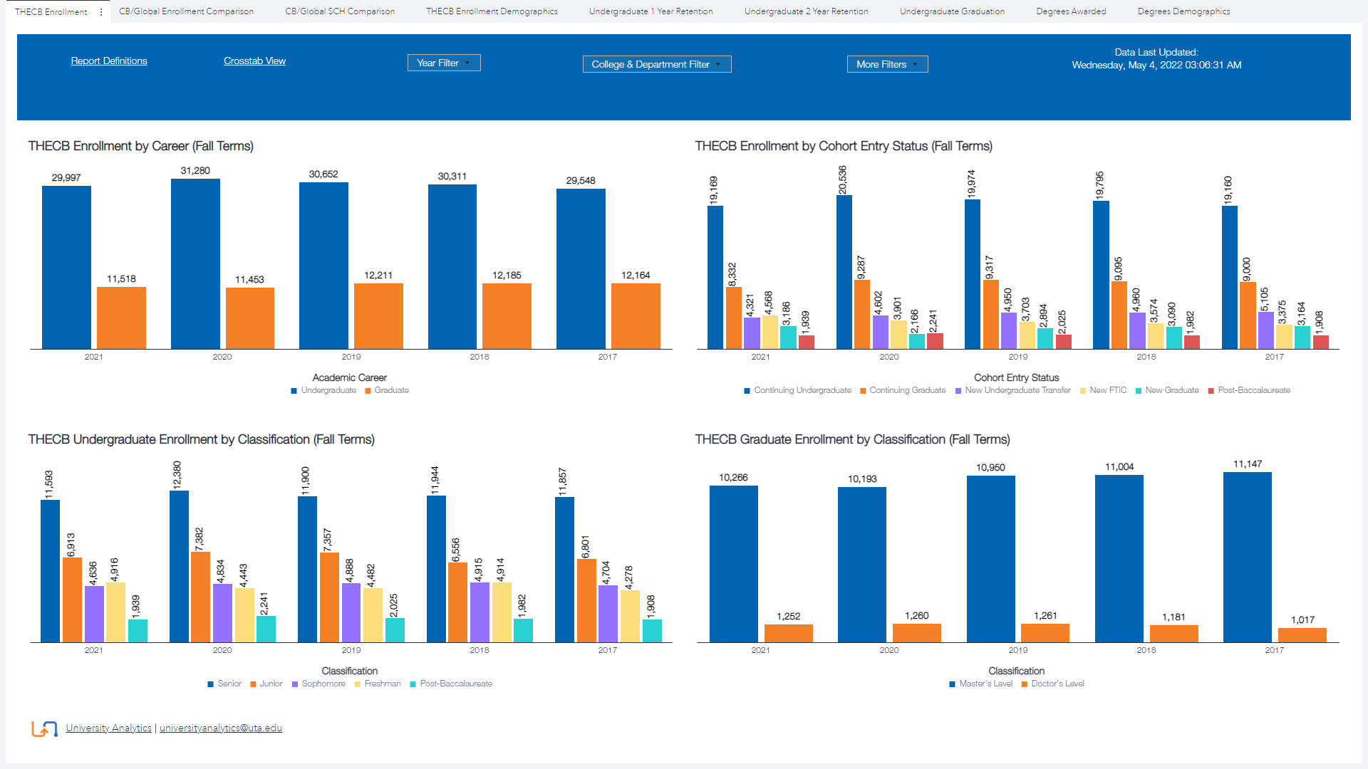Select the Post-Baccalaureate cohort legend marker
The width and height of the screenshot is (1368, 769).
click(x=1211, y=391)
